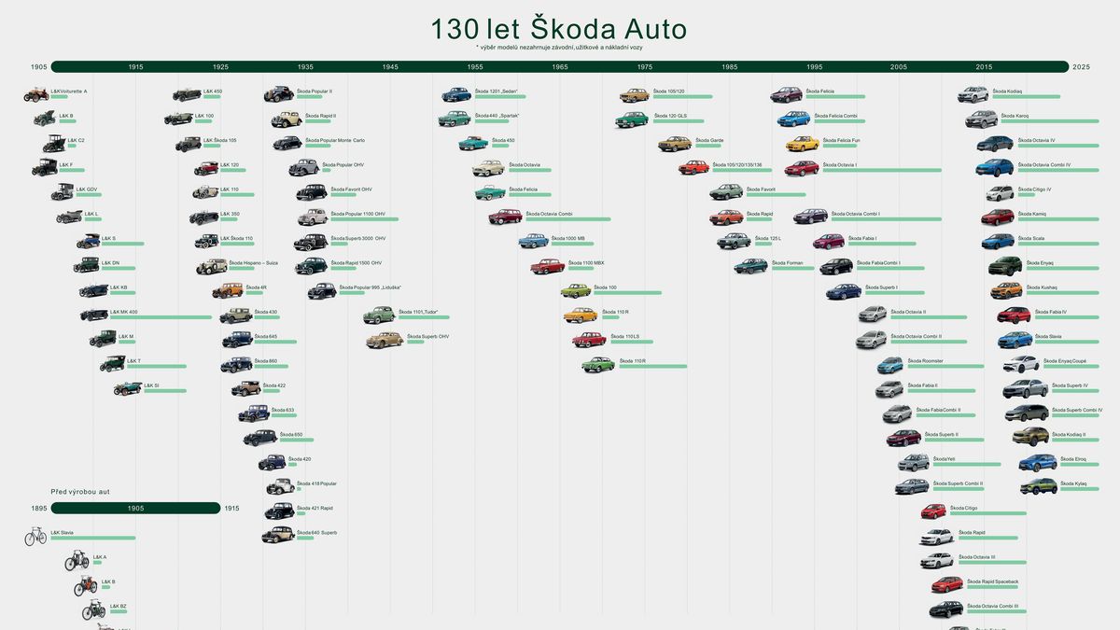Click the Škoda Superb I text label
The width and height of the screenshot is (1120, 630).
881,287
